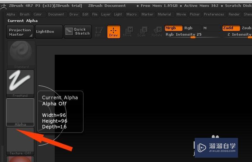Screen dimensions: 252x162
Task: Toggle Zsub mode
Action: point(246,28)
